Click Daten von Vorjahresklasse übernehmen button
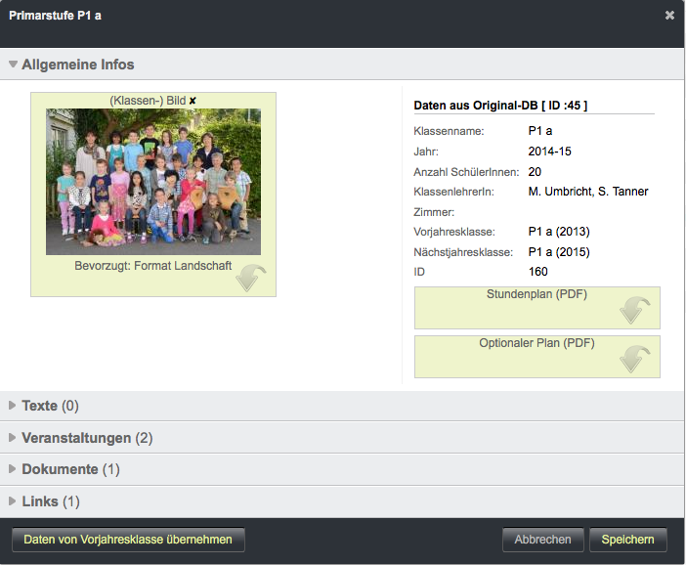Screen dimensions: 686x565 point(128,540)
